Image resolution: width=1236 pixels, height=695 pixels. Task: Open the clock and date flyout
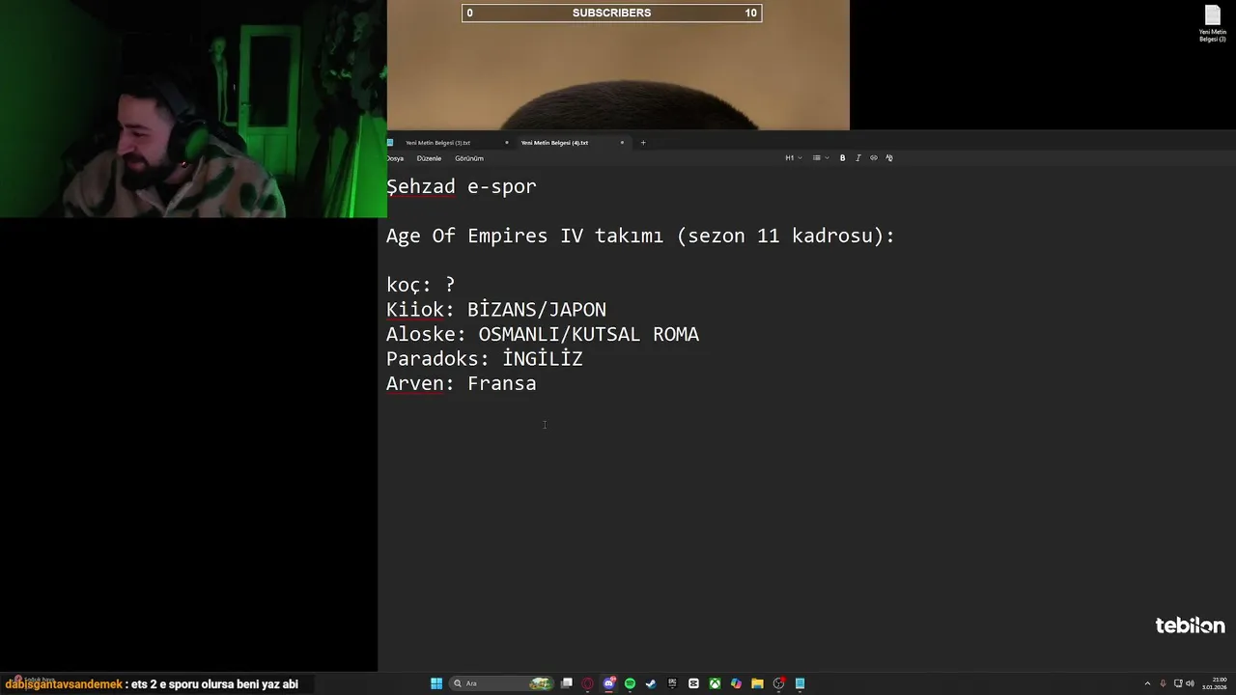point(1215,683)
